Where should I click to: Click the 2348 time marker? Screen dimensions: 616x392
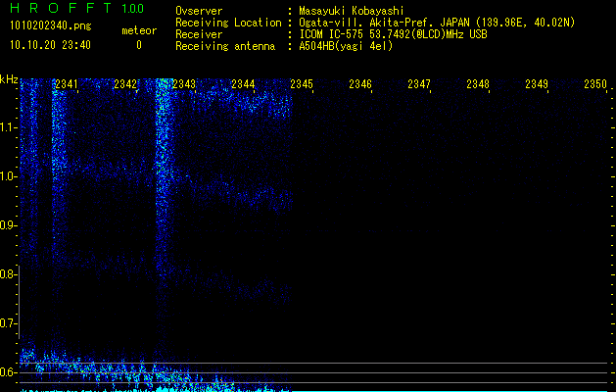(x=478, y=84)
